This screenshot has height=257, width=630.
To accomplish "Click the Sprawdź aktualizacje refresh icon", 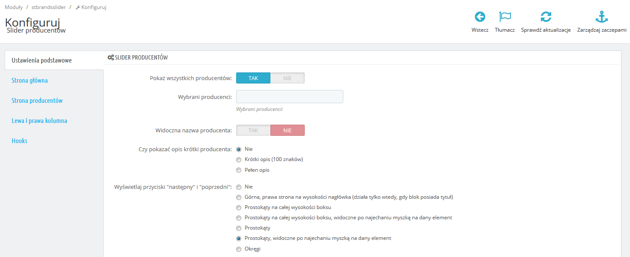I will (546, 17).
